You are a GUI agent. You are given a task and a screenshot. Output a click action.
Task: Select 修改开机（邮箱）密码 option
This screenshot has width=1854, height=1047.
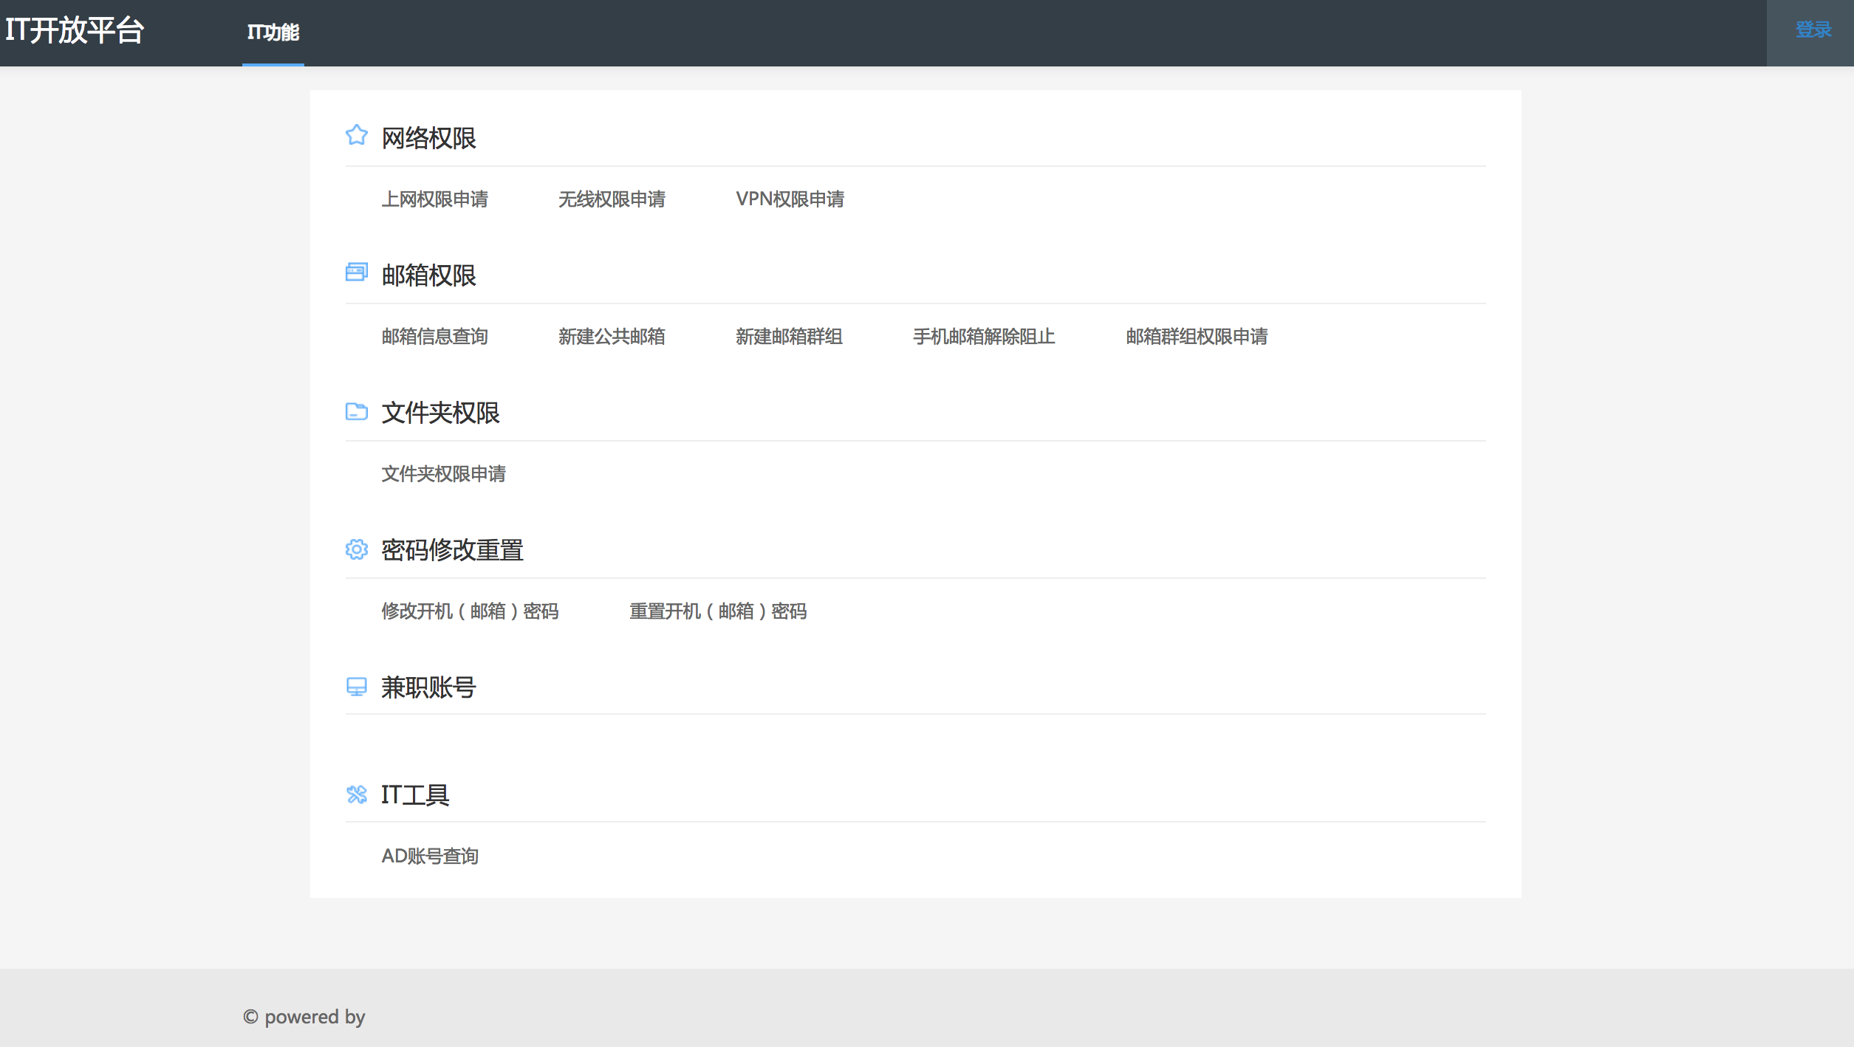point(470,611)
